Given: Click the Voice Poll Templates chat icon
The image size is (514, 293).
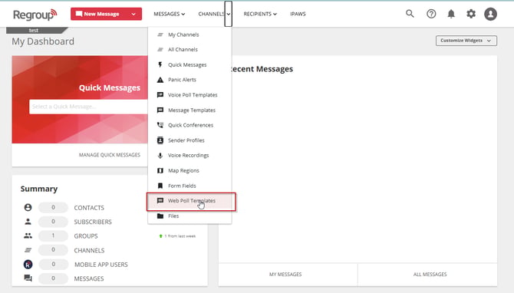Looking at the screenshot, I should click(x=160, y=95).
